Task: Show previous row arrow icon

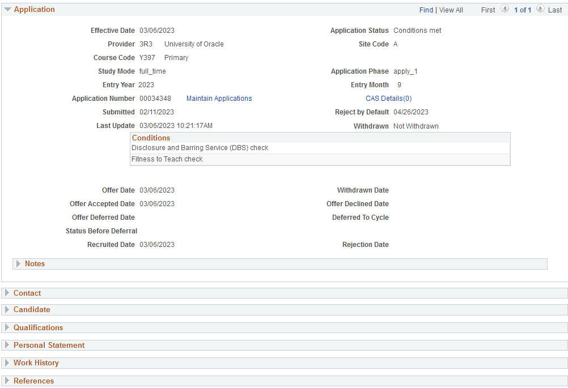Action: point(505,8)
